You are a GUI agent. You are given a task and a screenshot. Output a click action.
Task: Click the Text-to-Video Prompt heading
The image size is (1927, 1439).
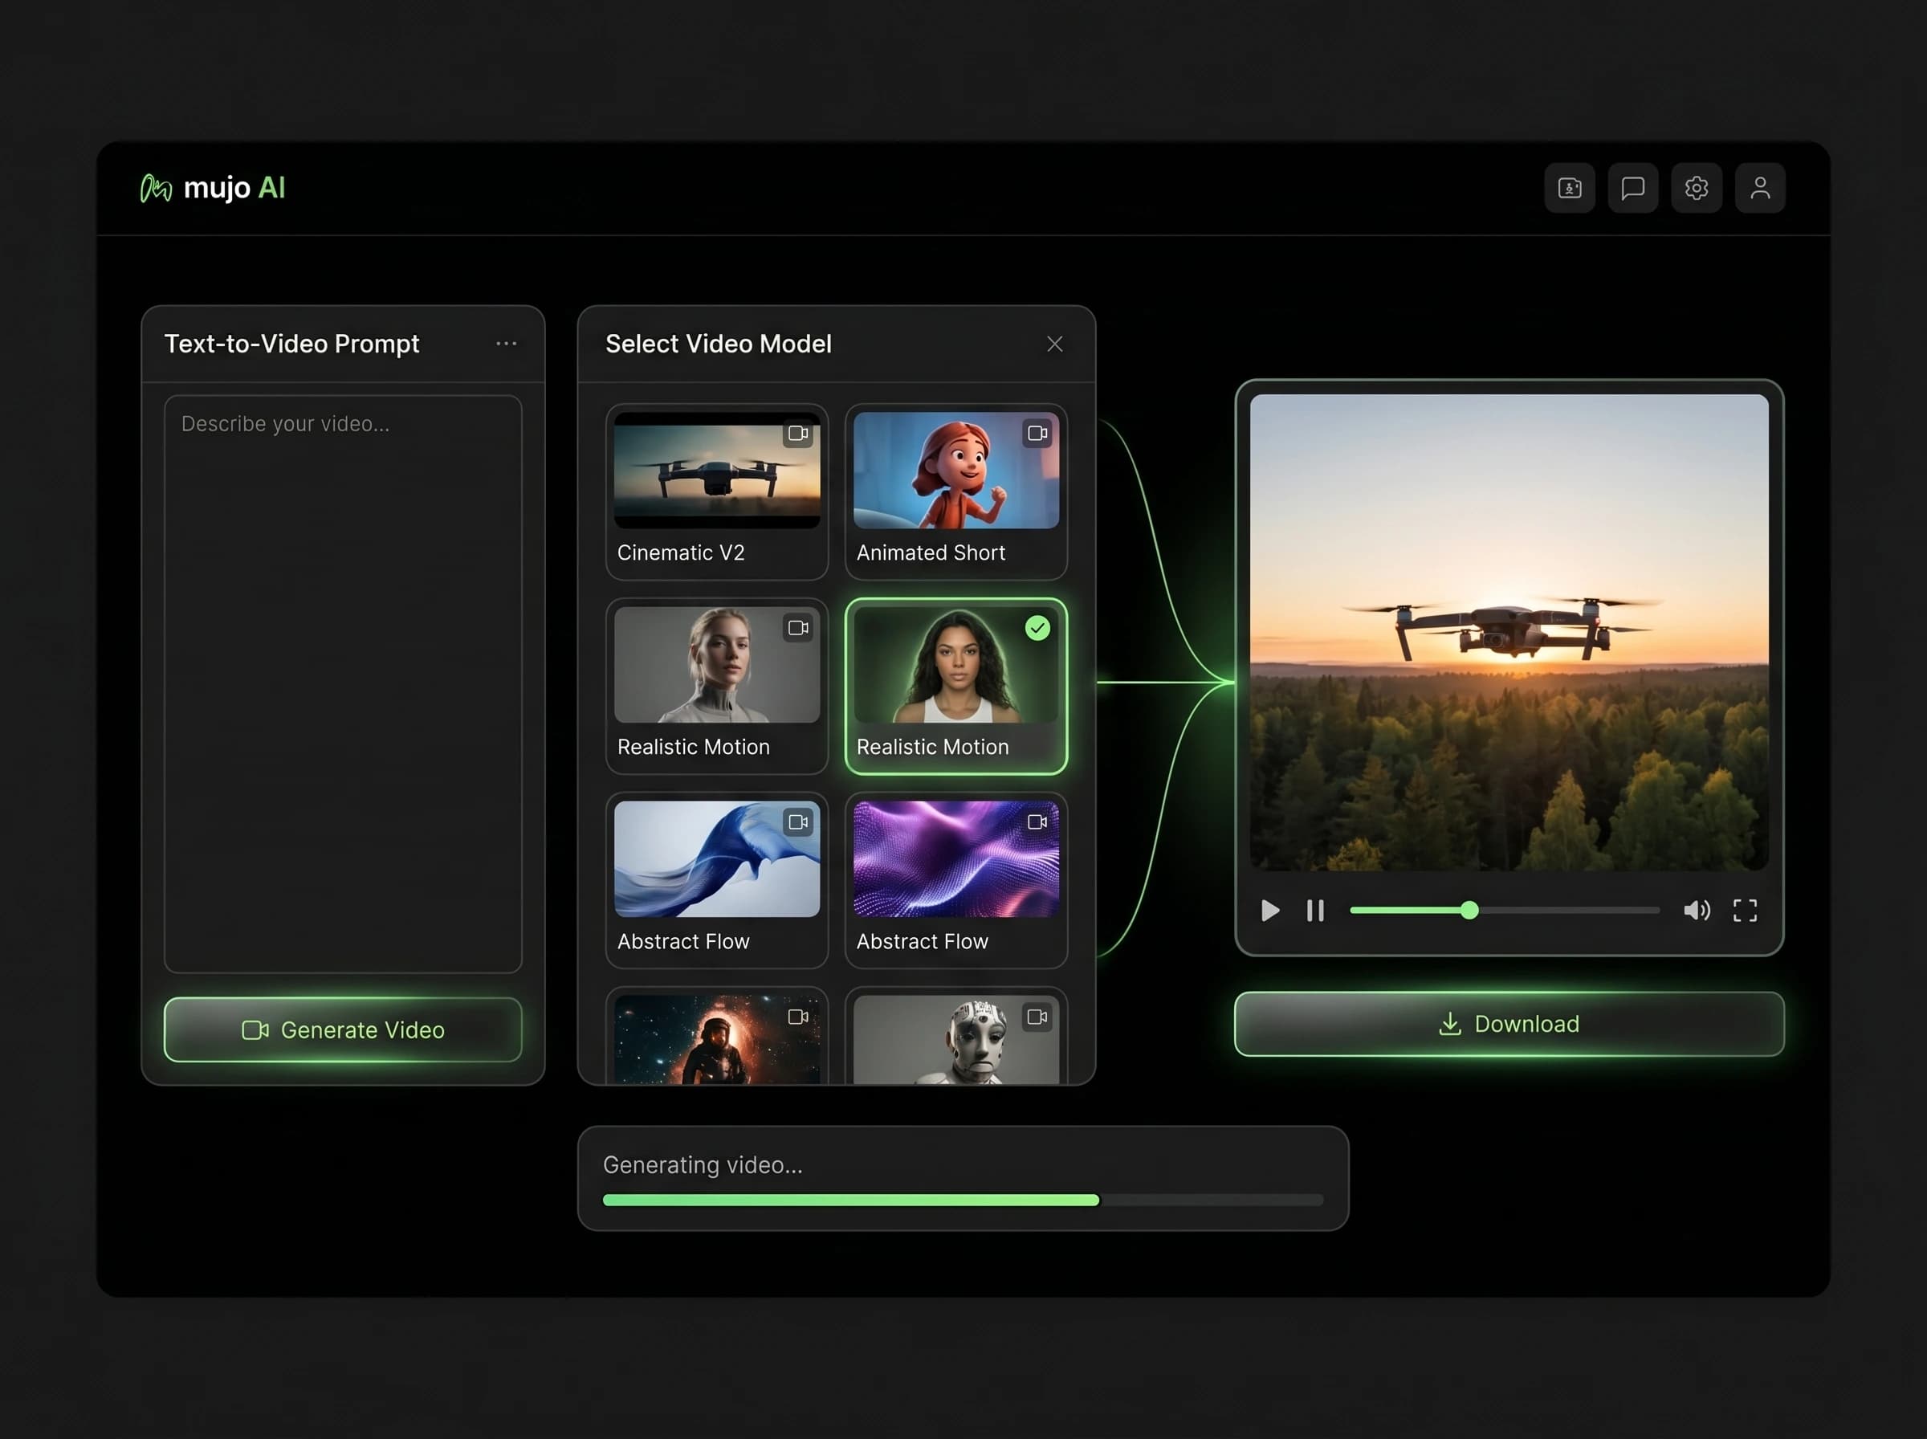coord(291,343)
